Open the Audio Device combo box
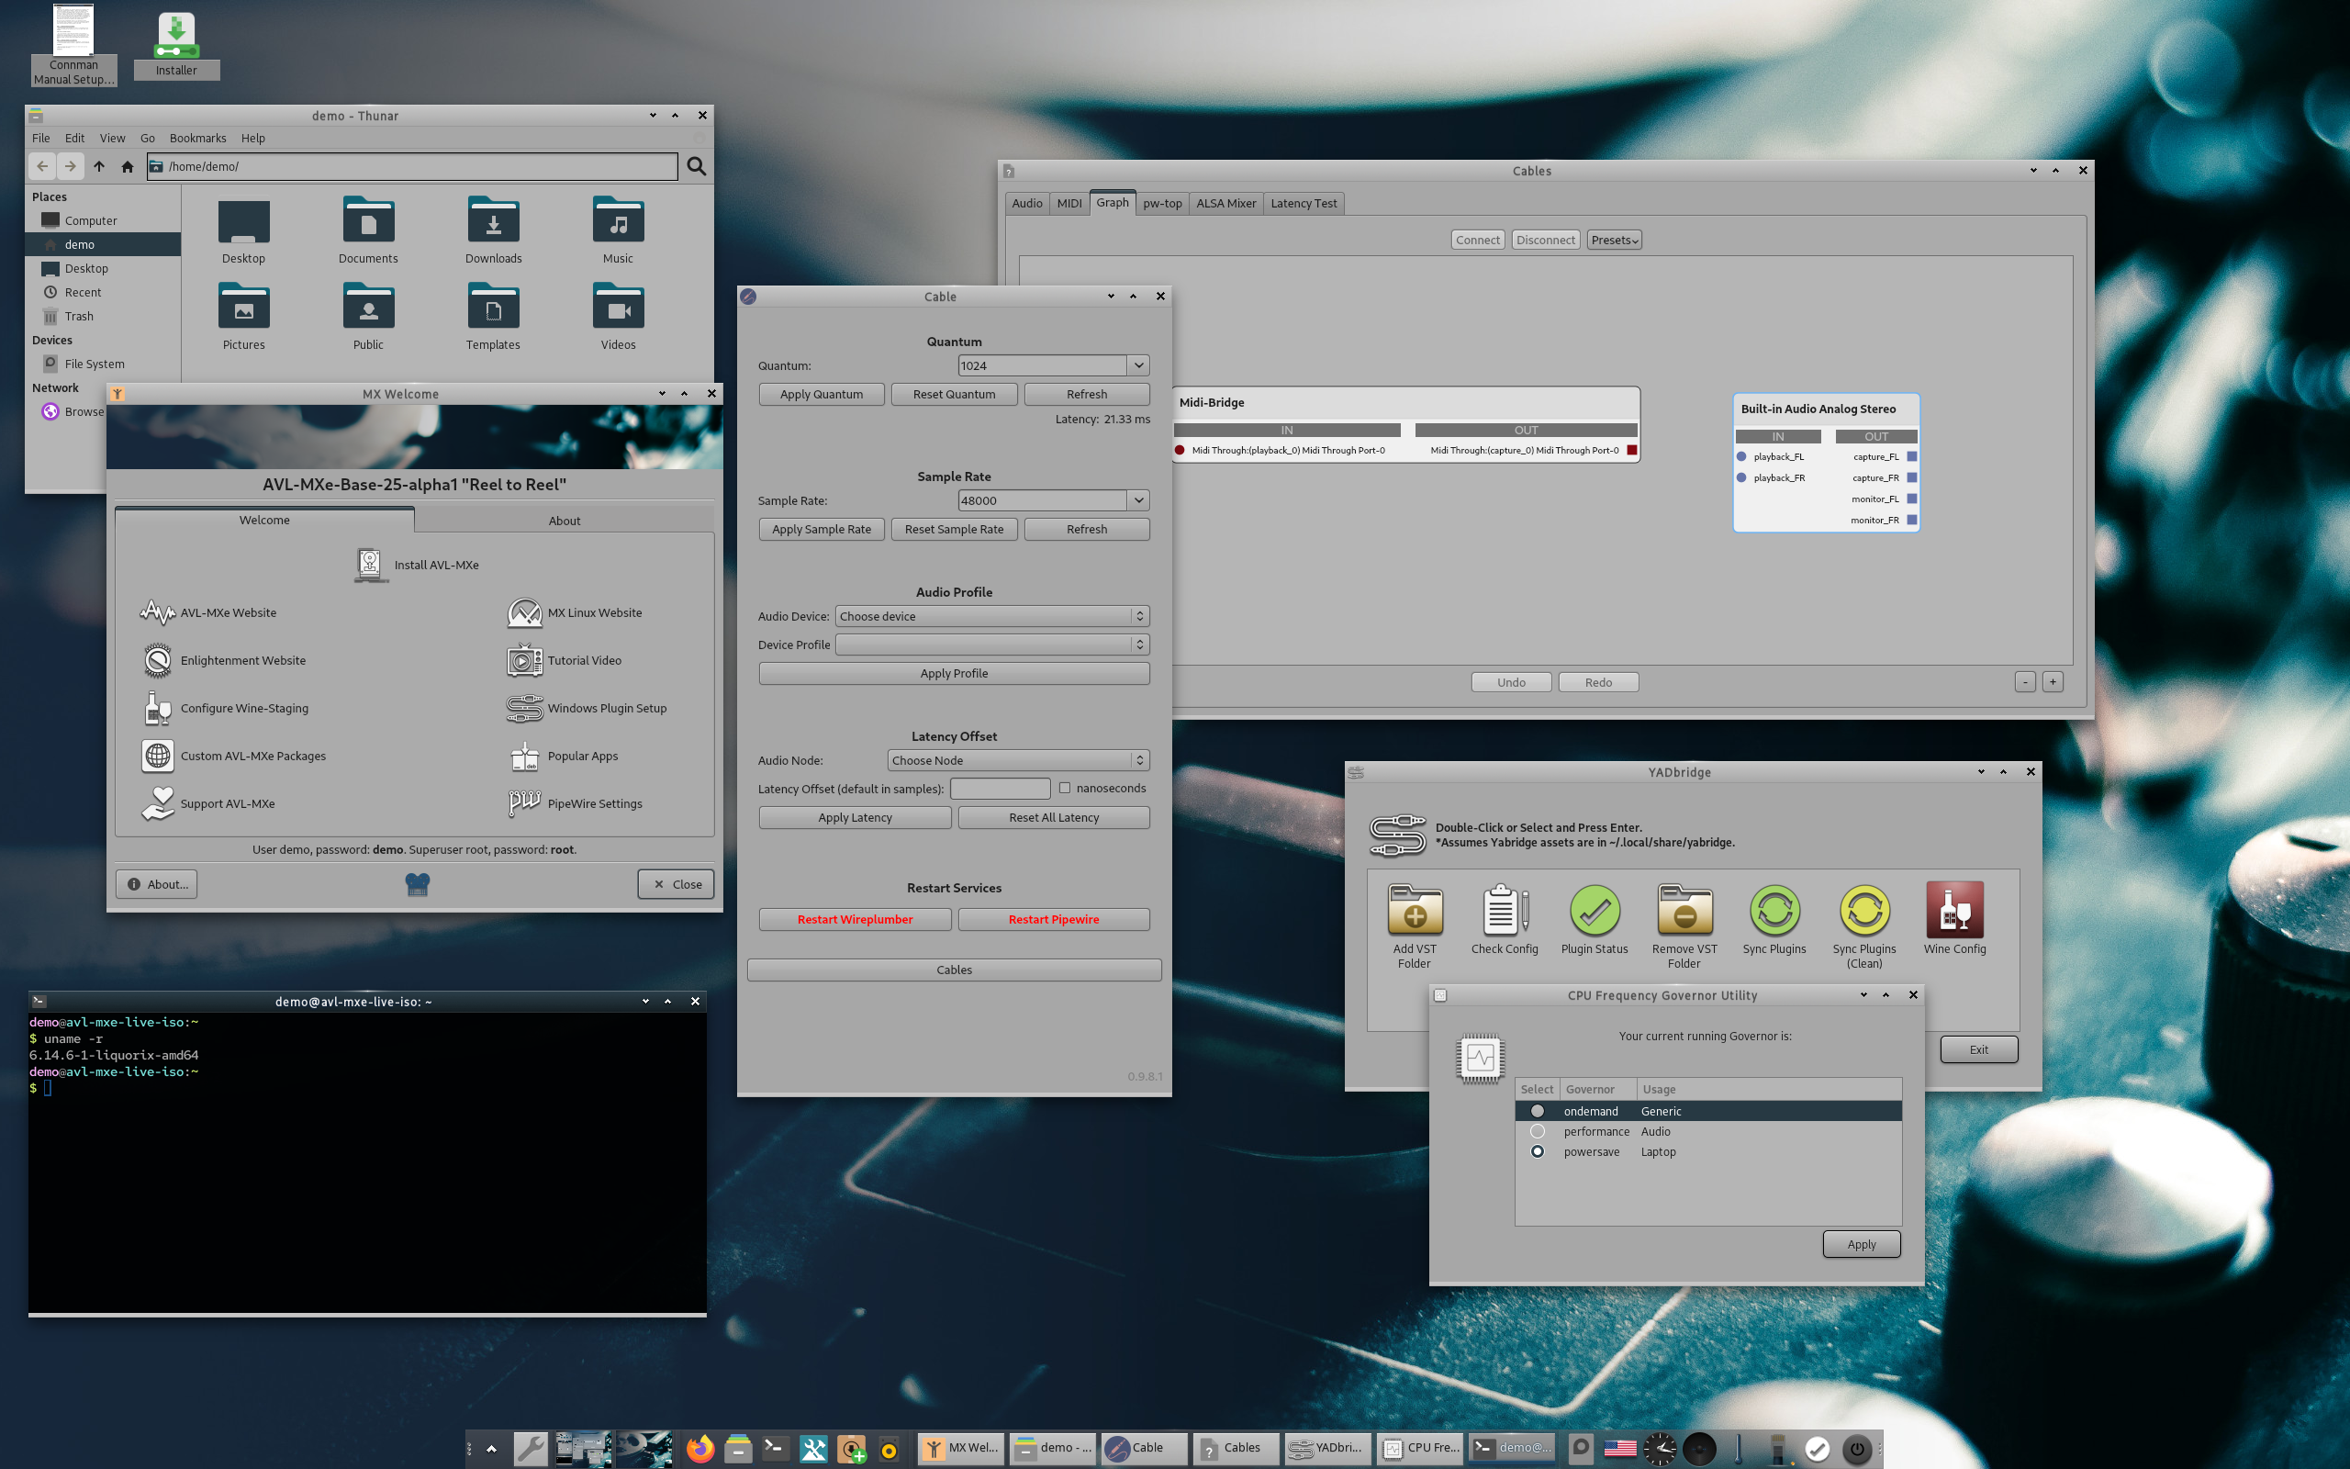This screenshot has height=1469, width=2350. 992,616
